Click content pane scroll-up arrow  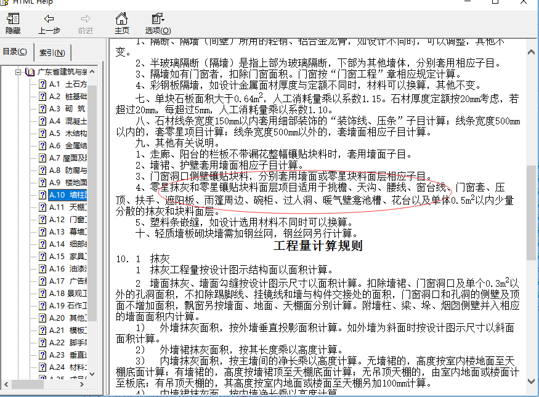(531, 52)
